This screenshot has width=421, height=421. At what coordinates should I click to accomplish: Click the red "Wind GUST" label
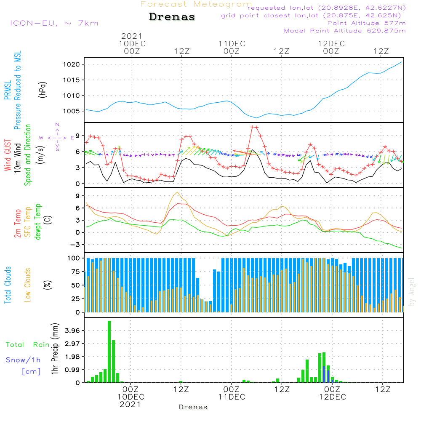(8, 155)
